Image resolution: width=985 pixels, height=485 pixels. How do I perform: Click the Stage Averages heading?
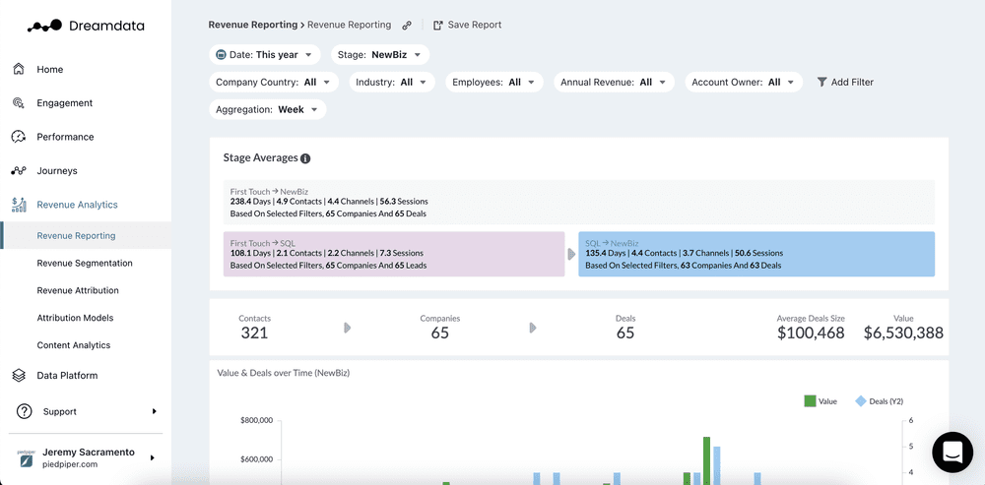click(260, 158)
